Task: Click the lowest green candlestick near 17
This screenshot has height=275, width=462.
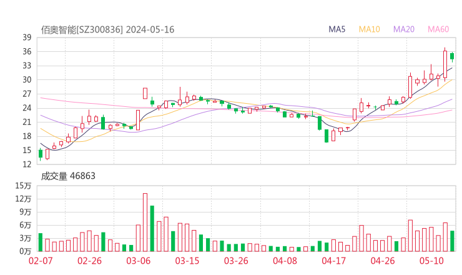Action: pyautogui.click(x=327, y=136)
